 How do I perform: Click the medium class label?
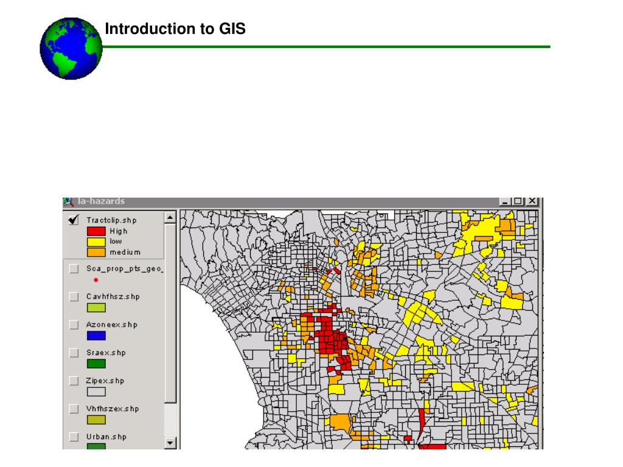click(x=125, y=252)
